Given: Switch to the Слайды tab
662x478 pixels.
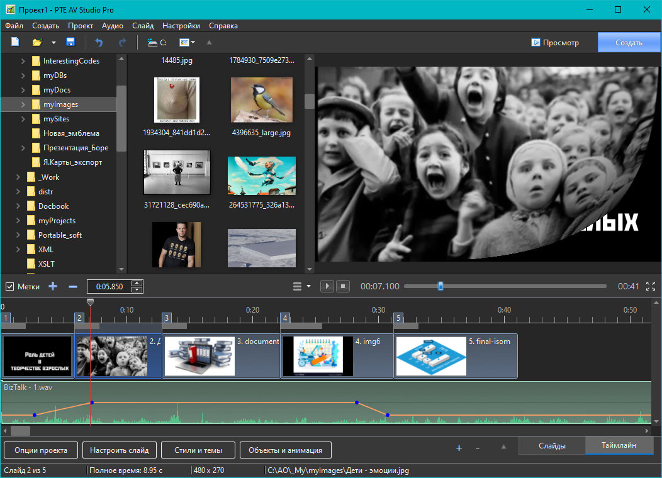Looking at the screenshot, I should coord(552,446).
